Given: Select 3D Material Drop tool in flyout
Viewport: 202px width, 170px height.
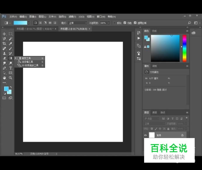Looking at the screenshot, I should 30,65.
